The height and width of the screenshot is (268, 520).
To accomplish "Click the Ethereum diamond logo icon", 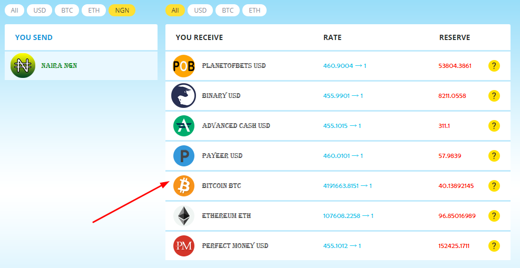I will tap(184, 216).
